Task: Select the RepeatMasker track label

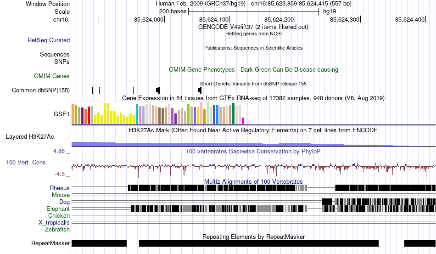Action: 50,243
